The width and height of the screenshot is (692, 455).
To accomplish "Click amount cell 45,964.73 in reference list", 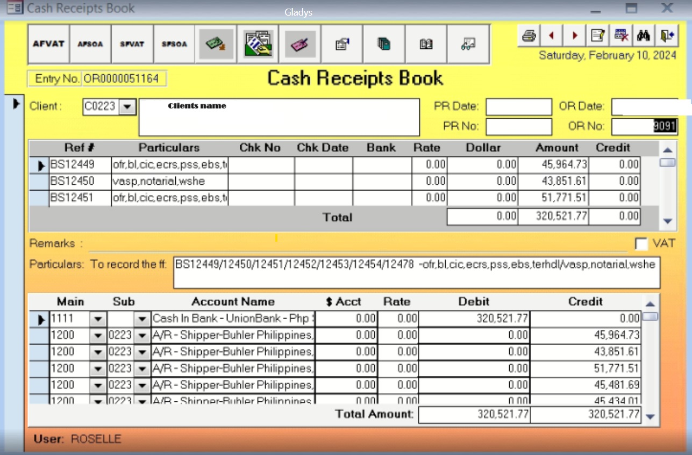I will tap(554, 164).
